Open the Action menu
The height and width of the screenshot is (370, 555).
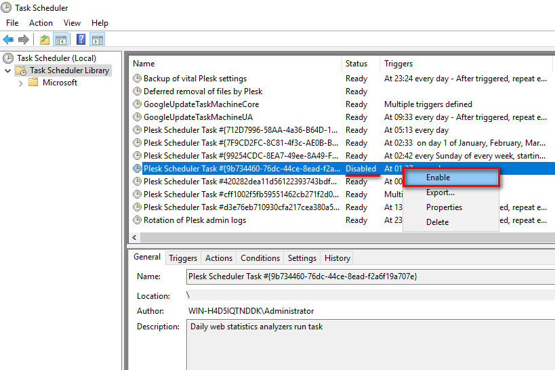click(41, 23)
